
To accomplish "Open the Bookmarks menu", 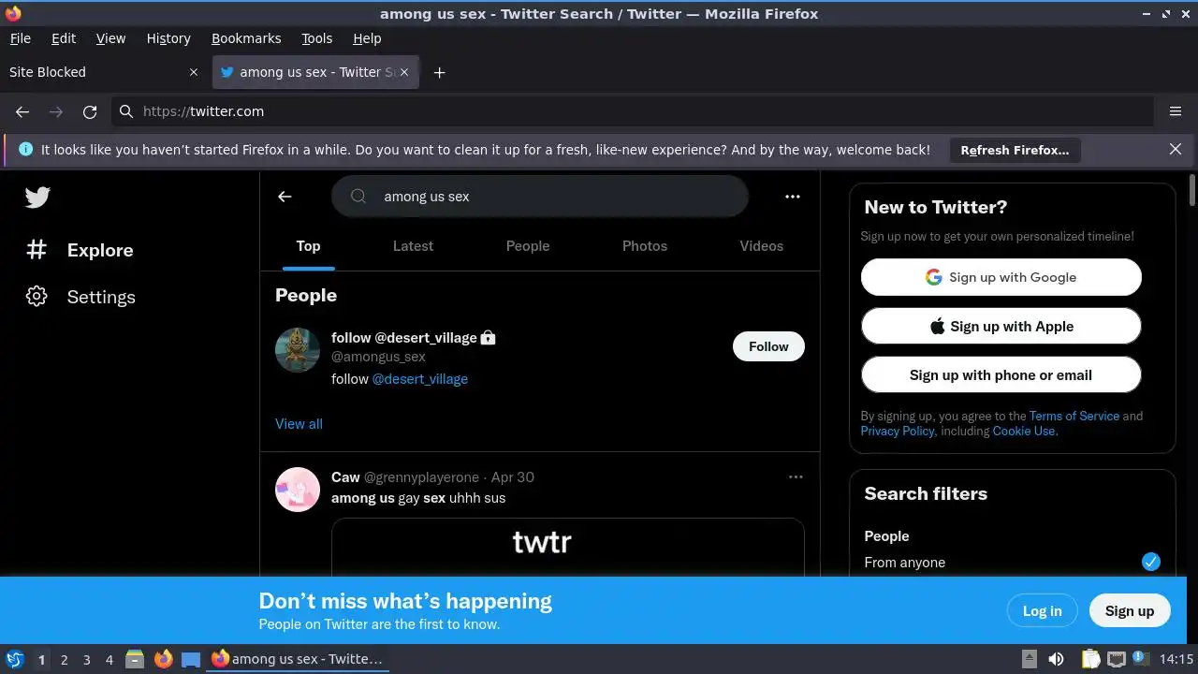I will (246, 38).
